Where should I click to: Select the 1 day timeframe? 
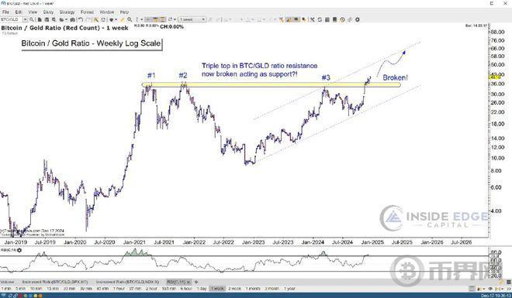[202, 289]
